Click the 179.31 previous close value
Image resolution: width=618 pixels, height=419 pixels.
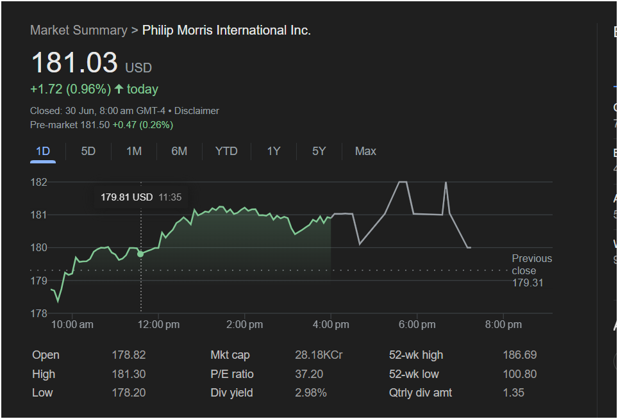528,283
